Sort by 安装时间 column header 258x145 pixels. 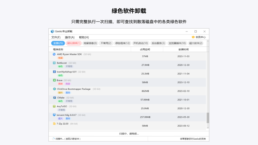click(184, 49)
